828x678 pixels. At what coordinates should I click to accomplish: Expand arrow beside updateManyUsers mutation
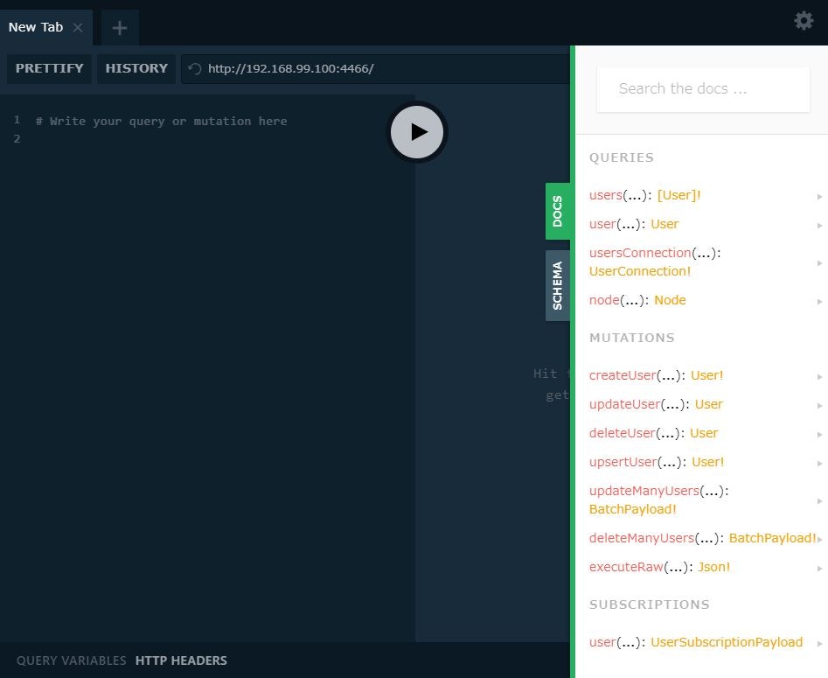pyautogui.click(x=819, y=501)
